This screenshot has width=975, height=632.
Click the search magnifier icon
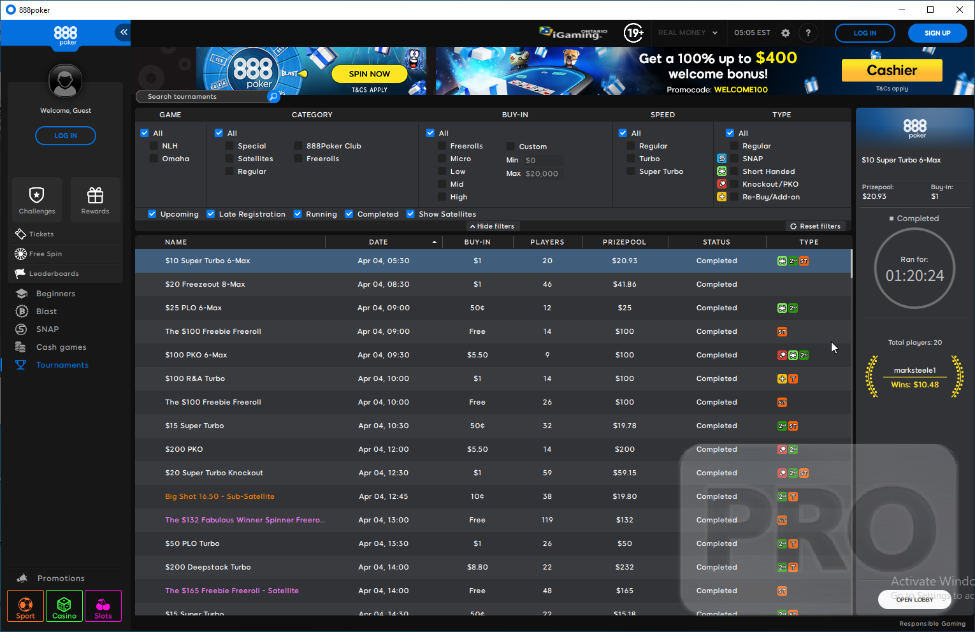pyautogui.click(x=273, y=96)
